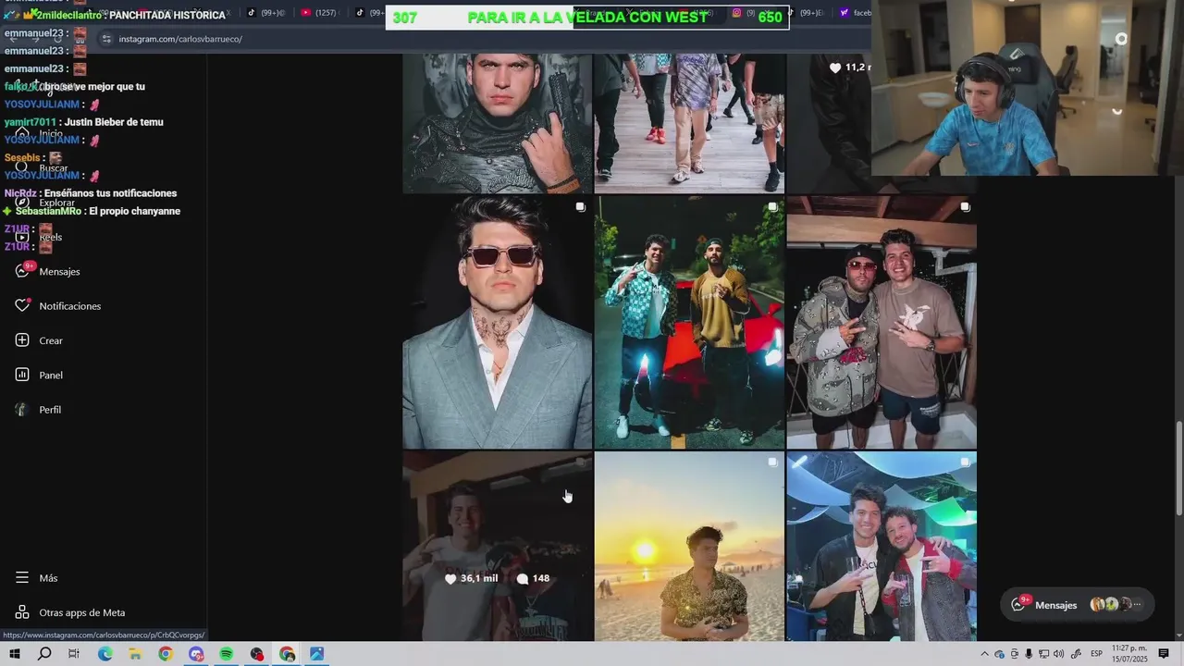Open the first Chrome taskbar icon
This screenshot has height=666, width=1184.
click(166, 654)
